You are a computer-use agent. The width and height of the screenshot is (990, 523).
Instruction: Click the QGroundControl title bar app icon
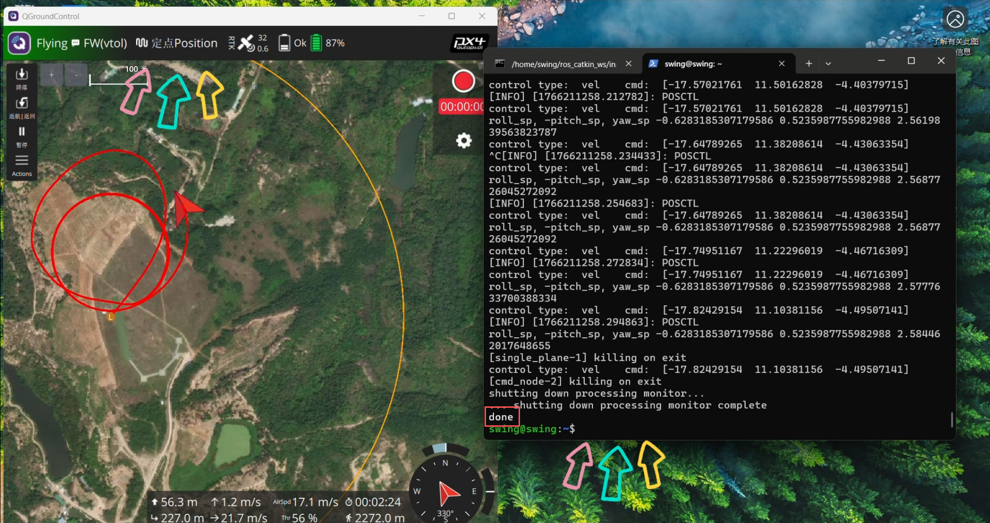tap(13, 16)
